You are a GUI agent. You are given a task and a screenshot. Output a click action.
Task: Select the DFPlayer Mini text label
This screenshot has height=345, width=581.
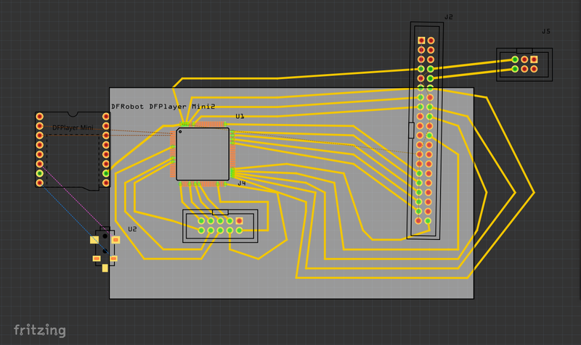pyautogui.click(x=73, y=128)
